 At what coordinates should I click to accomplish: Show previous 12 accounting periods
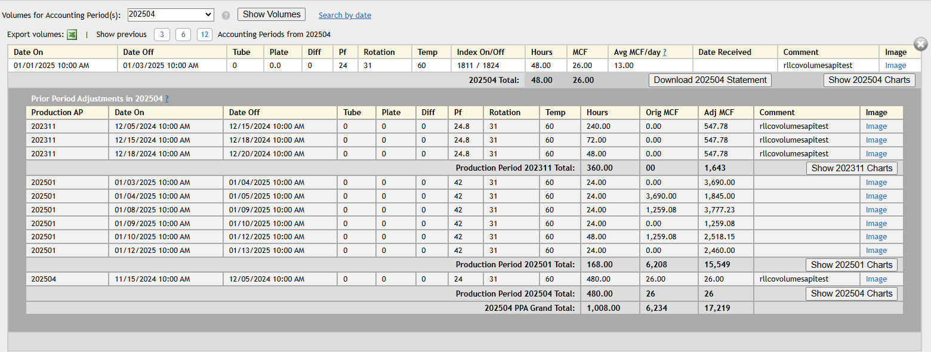204,35
